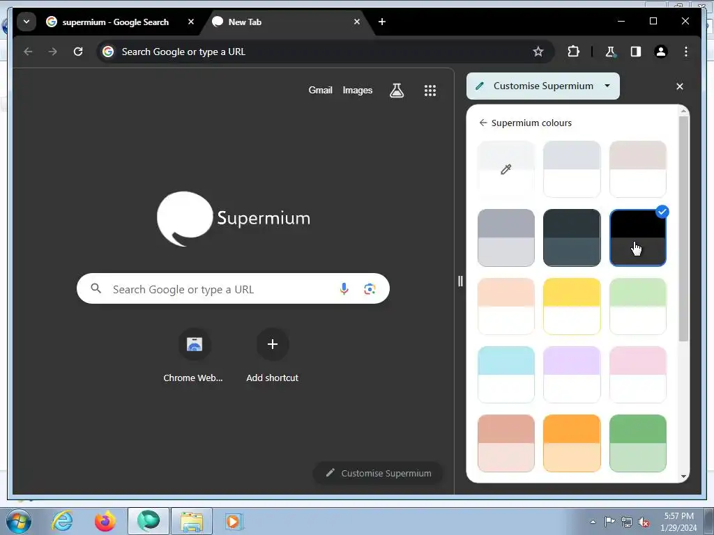Select the medium green colour swatch
The image size is (714, 535).
(637, 443)
